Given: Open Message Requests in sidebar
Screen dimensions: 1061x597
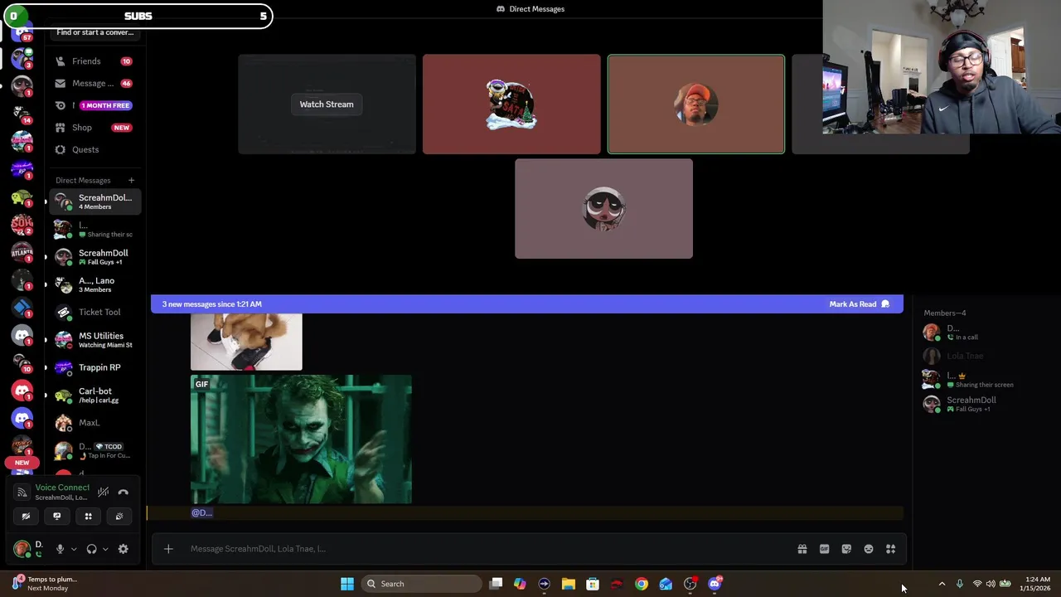Looking at the screenshot, I should [94, 83].
